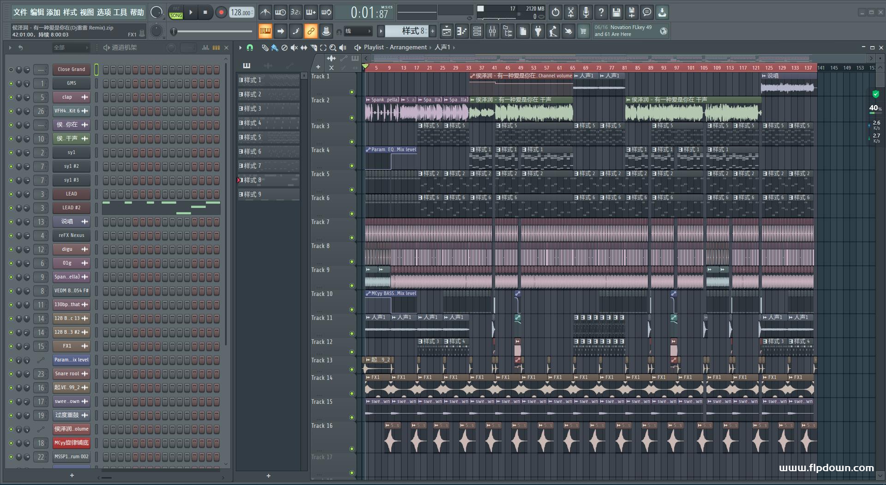Screen dimensions: 886x485
Task: Toggle mute light of Track 1
Action: coord(352,92)
